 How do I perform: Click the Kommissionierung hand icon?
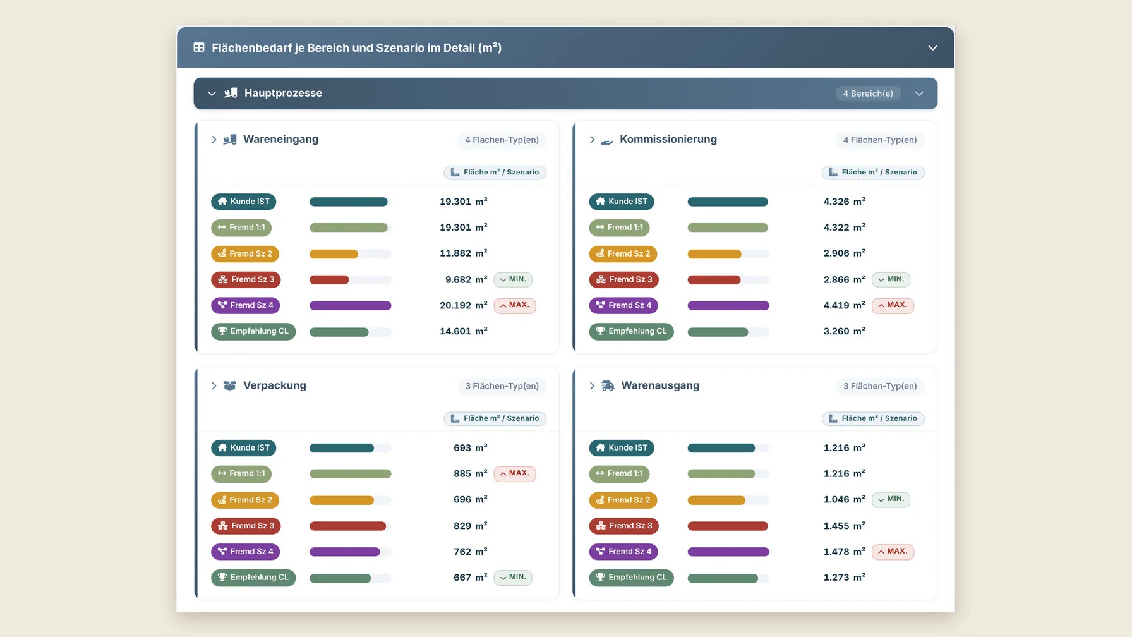(x=607, y=140)
